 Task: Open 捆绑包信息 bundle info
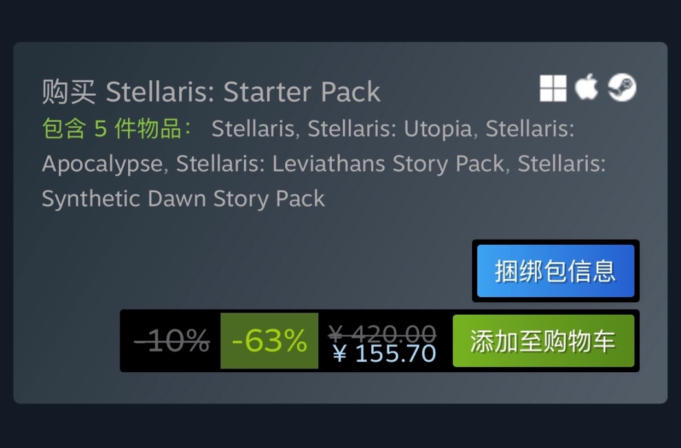(x=556, y=271)
